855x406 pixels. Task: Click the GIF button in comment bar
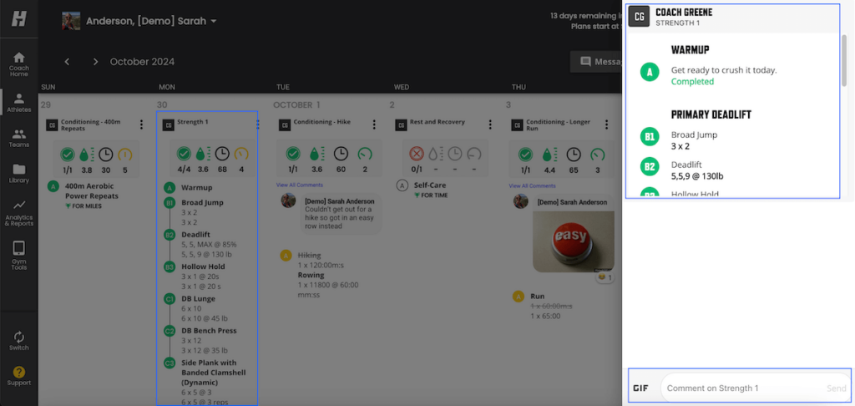[640, 388]
